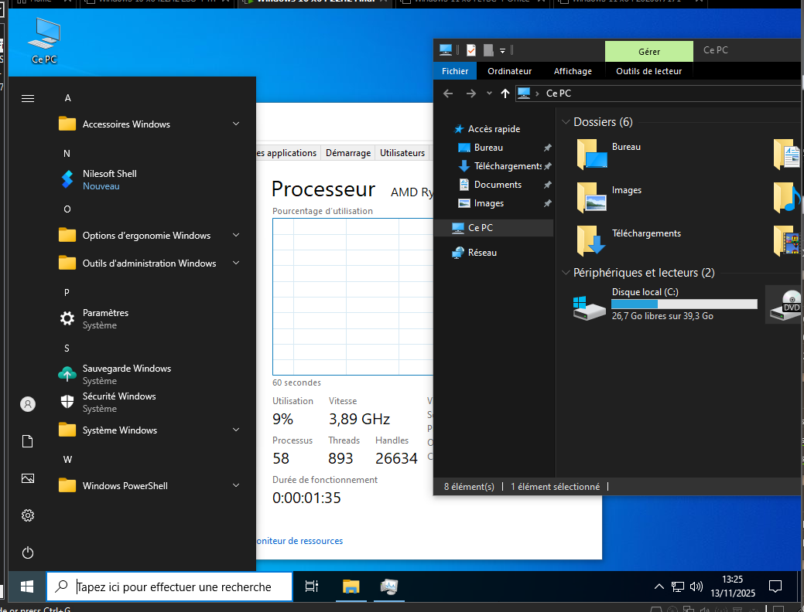This screenshot has height=612, width=804.
Task: Select Accès rapide in navigation pane
Action: [494, 129]
